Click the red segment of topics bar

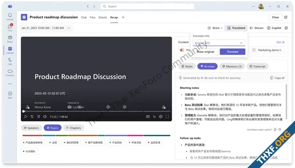point(32,135)
